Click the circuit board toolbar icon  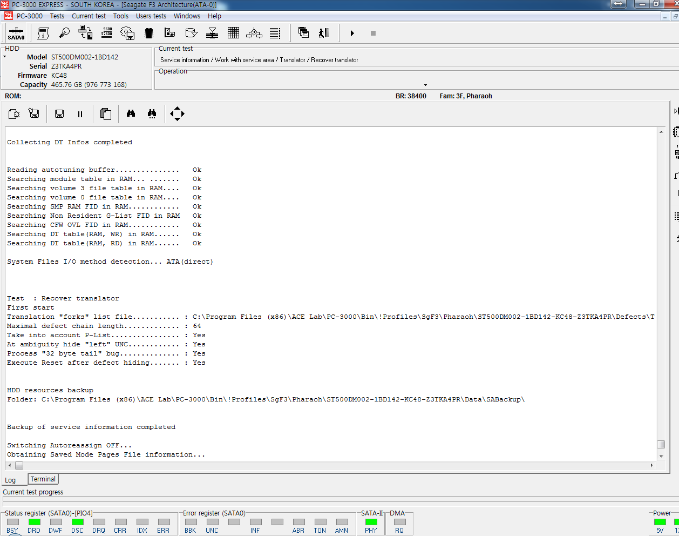pos(169,33)
